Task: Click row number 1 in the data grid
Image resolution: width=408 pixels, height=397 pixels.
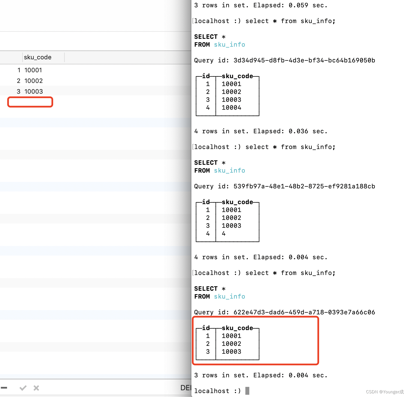Action: (x=19, y=70)
